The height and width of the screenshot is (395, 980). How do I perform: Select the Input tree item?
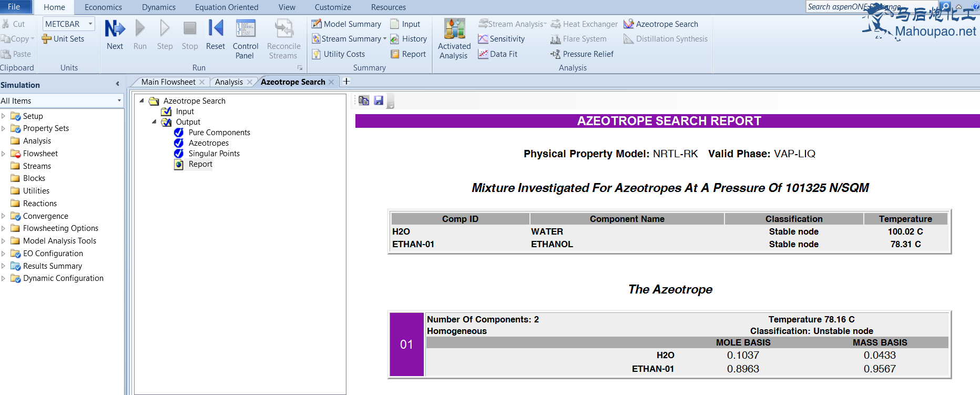185,112
